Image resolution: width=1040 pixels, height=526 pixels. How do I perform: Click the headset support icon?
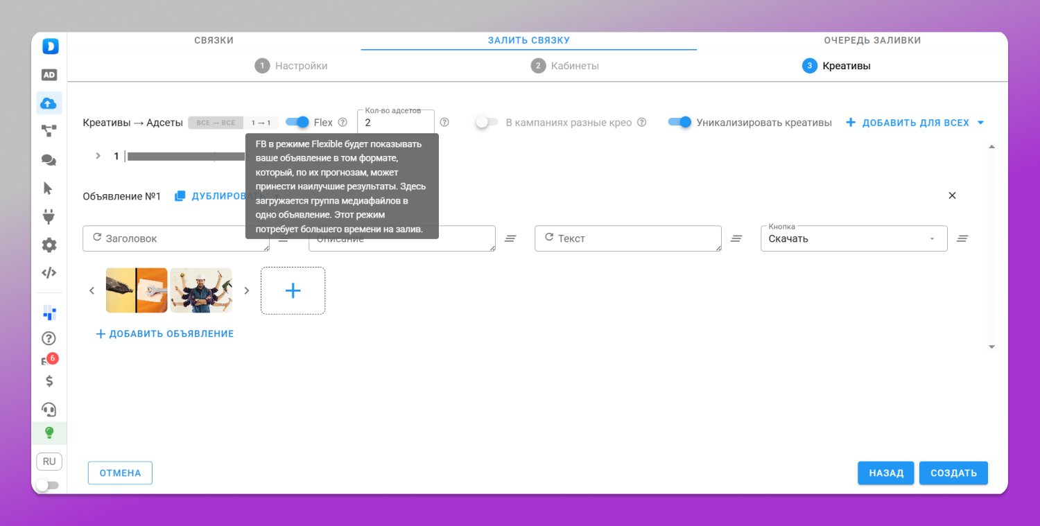[x=49, y=409]
